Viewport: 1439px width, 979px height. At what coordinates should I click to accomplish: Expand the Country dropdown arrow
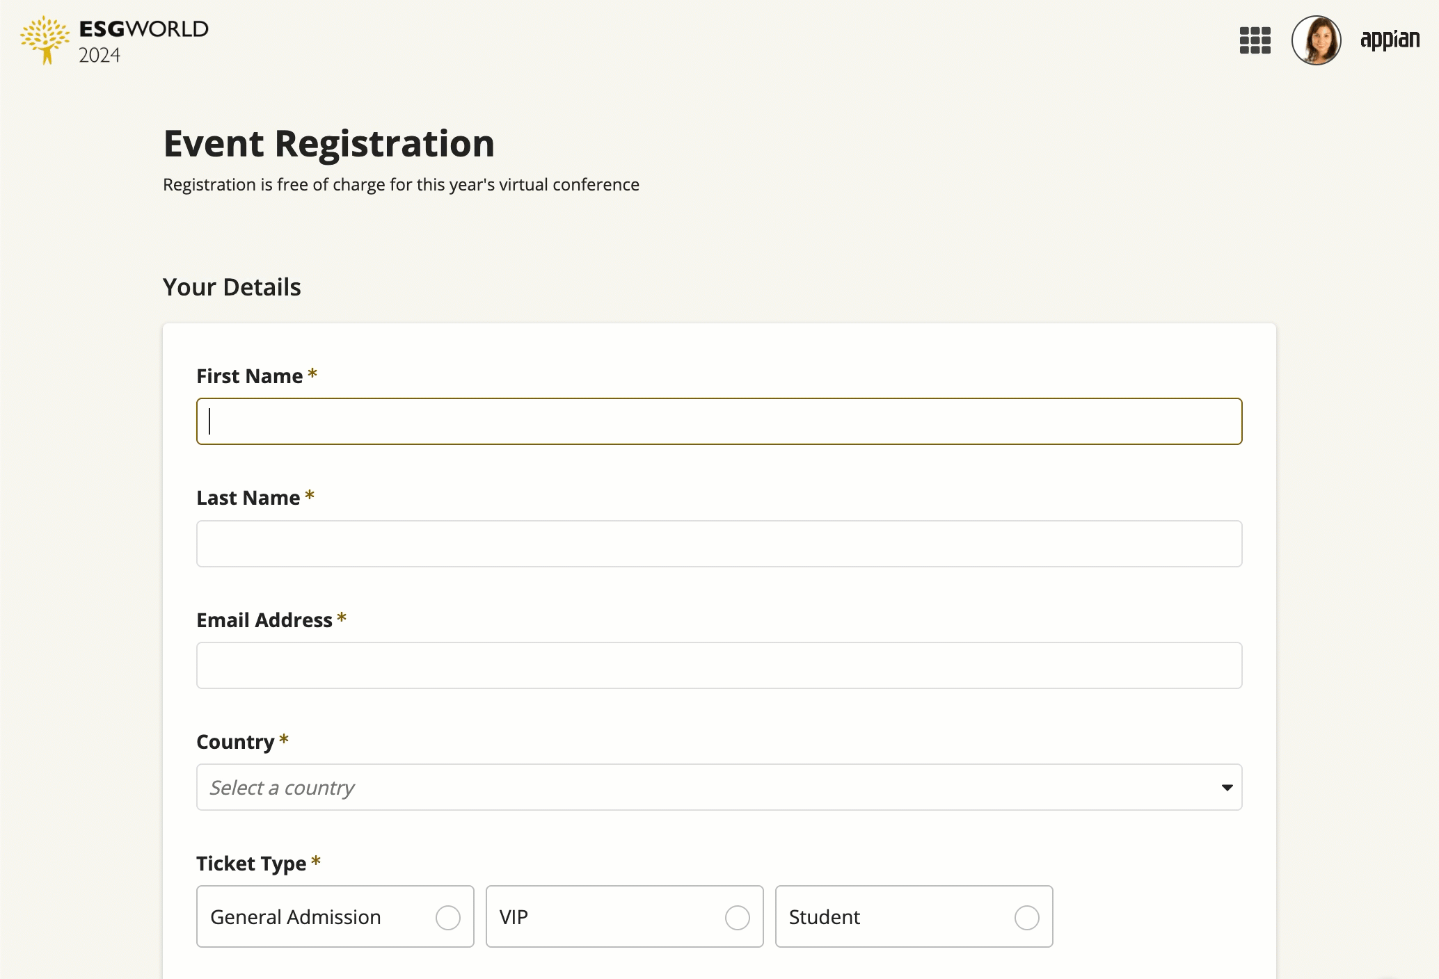[x=1227, y=787]
